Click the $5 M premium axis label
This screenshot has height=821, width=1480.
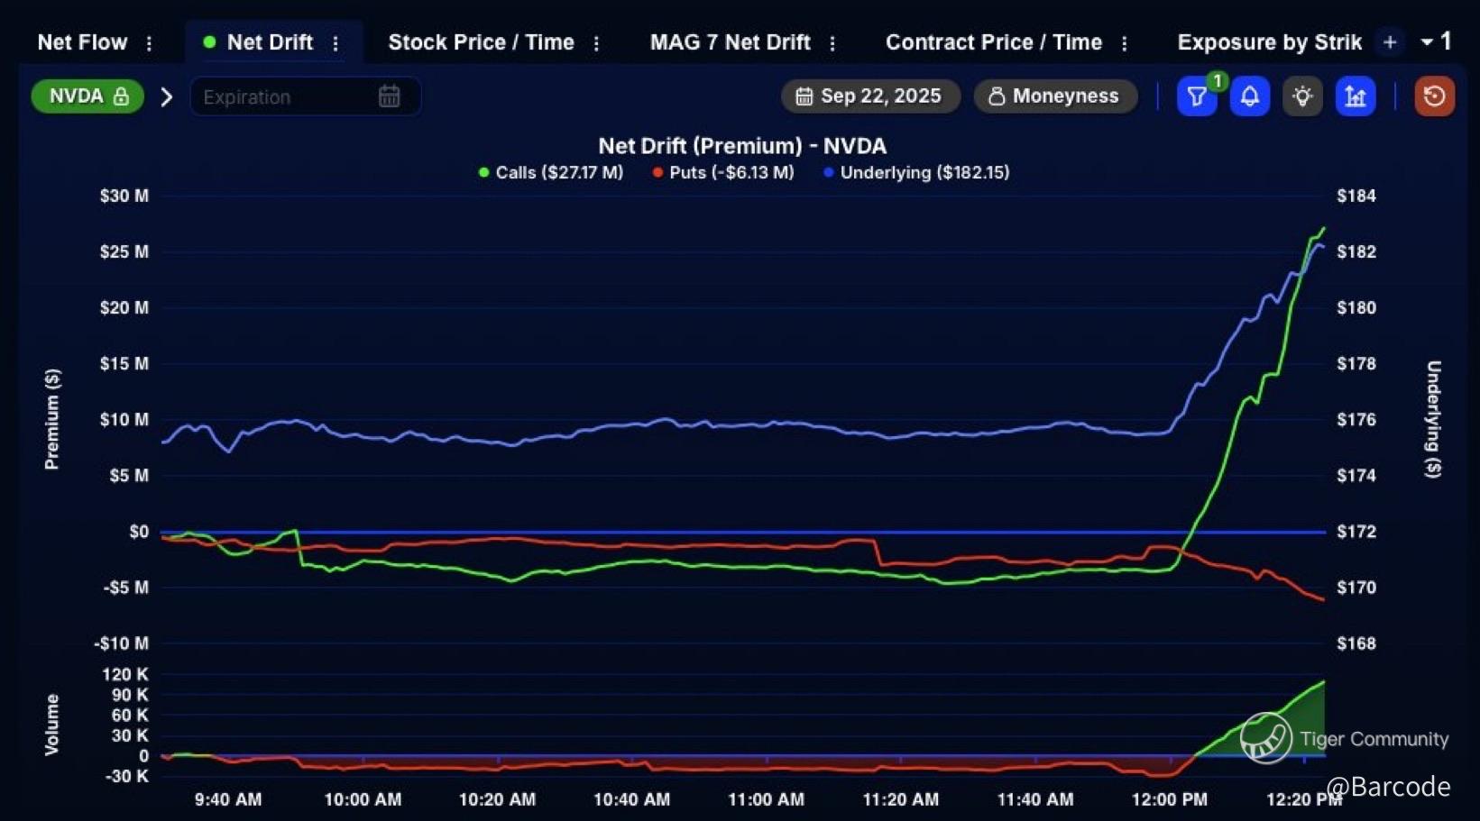tap(129, 475)
